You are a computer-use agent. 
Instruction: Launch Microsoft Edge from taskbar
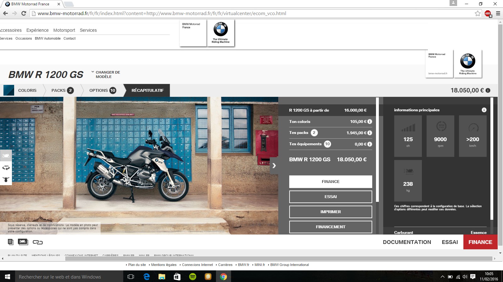click(x=146, y=277)
